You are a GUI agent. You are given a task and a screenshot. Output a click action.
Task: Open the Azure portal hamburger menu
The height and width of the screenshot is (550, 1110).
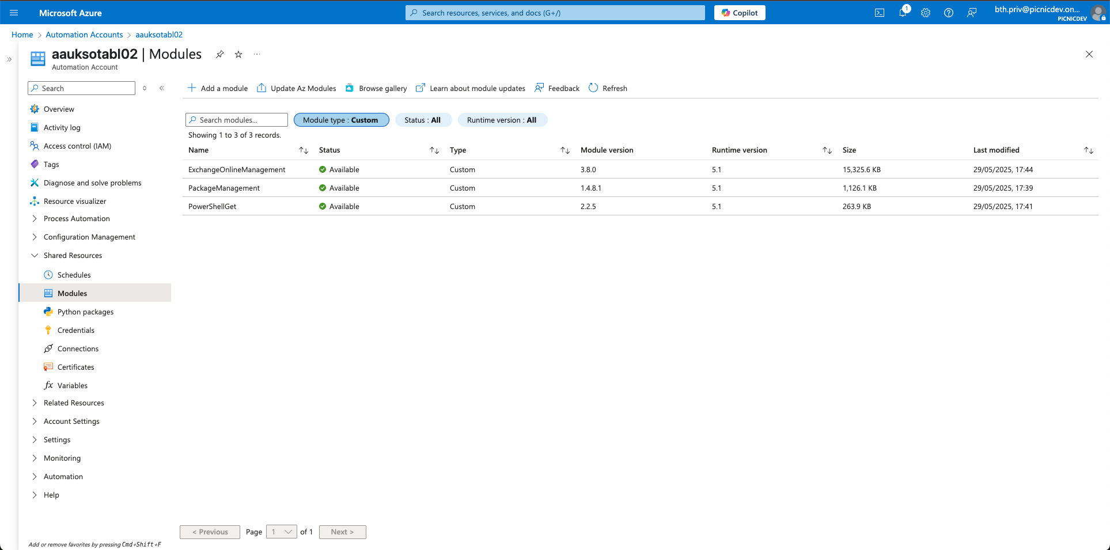click(x=14, y=13)
